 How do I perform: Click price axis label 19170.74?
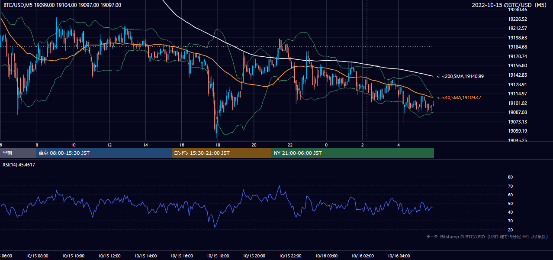[518, 56]
